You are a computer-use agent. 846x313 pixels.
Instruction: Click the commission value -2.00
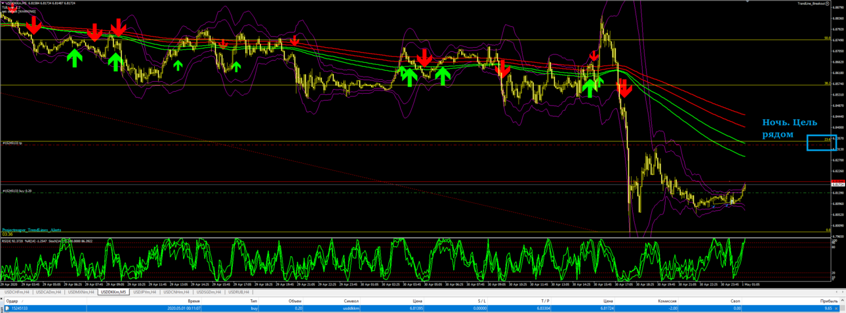coord(673,308)
